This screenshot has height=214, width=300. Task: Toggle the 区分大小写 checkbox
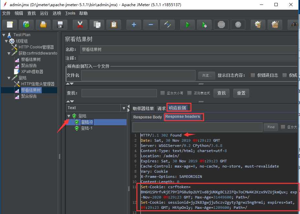(x=163, y=93)
